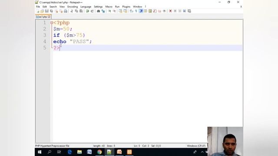Click the $m=50; code line
The image size is (278, 156).
pos(63,29)
